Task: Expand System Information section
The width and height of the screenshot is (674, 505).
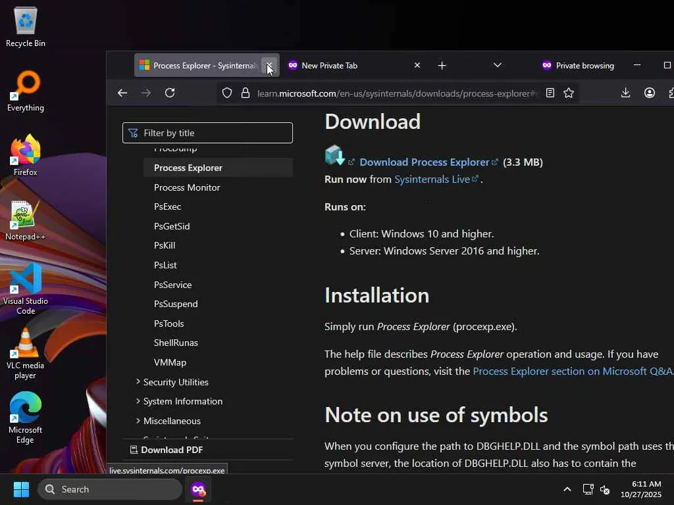Action: (179, 401)
